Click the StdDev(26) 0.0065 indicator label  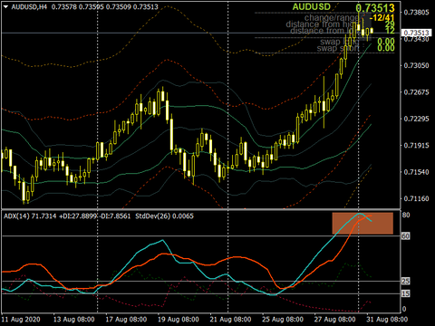(x=165, y=216)
